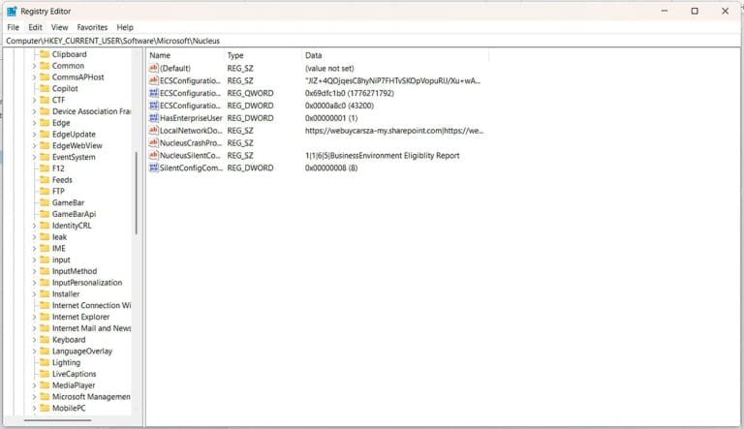744x429 pixels.
Task: Open the Favorites menu
Action: pyautogui.click(x=92, y=27)
